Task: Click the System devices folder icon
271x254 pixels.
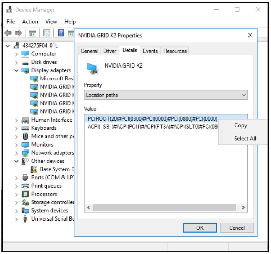Action: coord(25,210)
